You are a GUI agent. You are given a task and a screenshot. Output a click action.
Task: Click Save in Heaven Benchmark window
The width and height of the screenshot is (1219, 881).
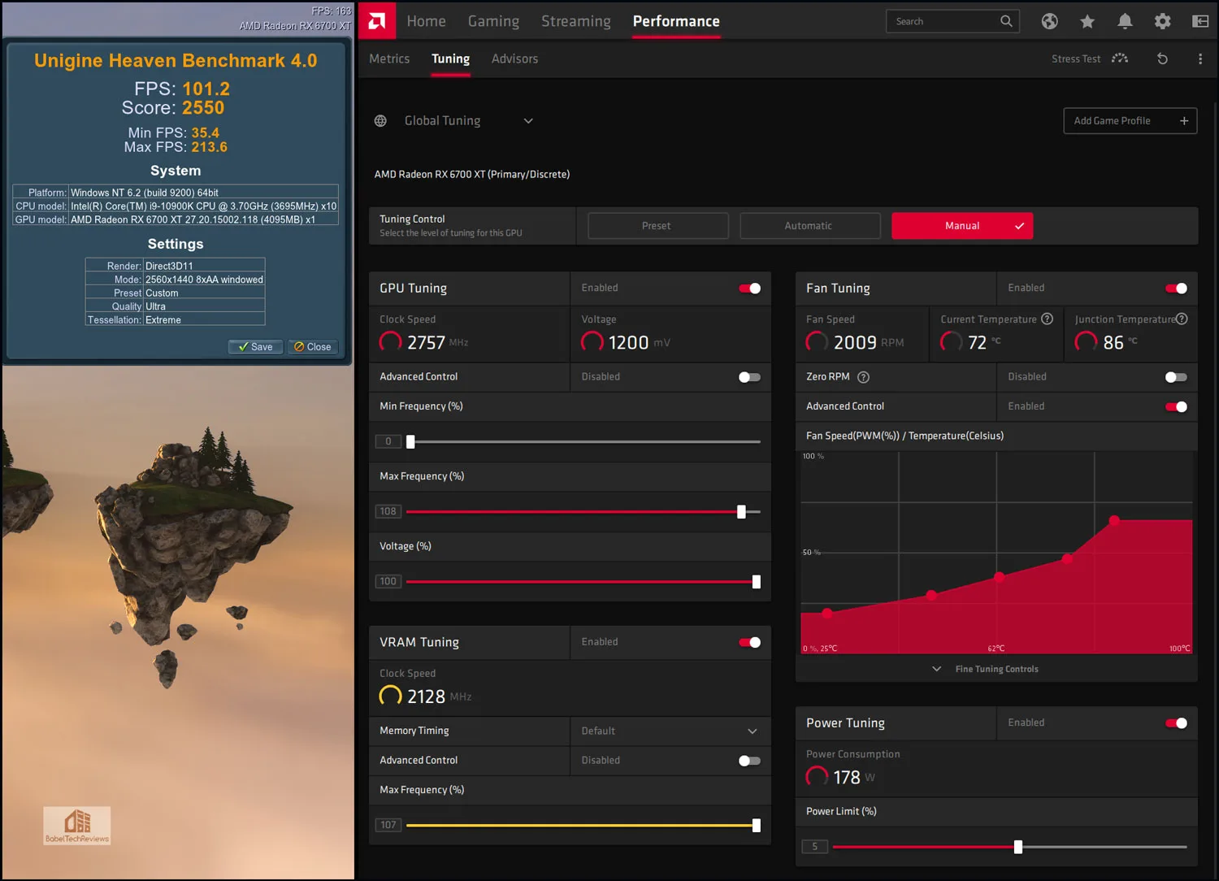pos(255,347)
